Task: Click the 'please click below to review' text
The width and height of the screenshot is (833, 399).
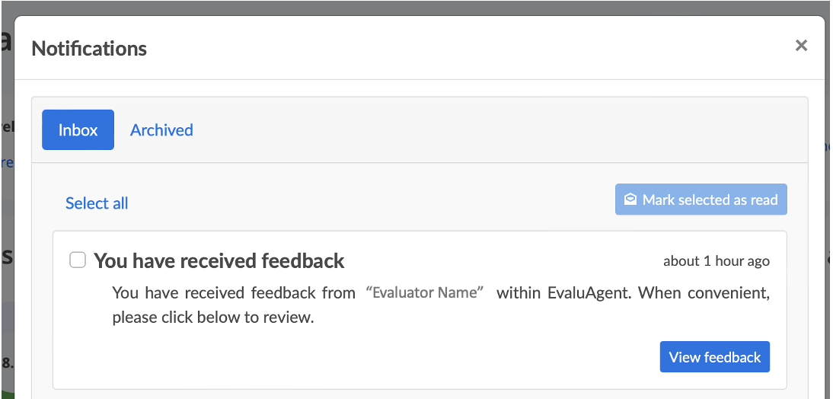Action: coord(213,318)
